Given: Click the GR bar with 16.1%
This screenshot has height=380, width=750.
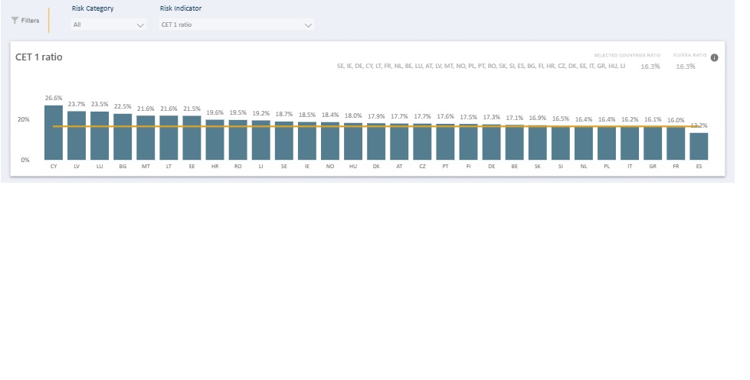Looking at the screenshot, I should (653, 144).
